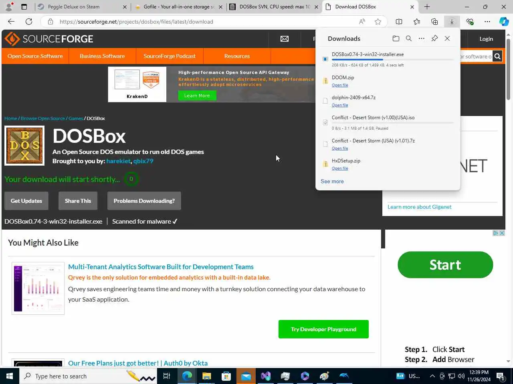This screenshot has height=384, width=513.
Task: Open the Windows Start menu
Action: (x=10, y=376)
